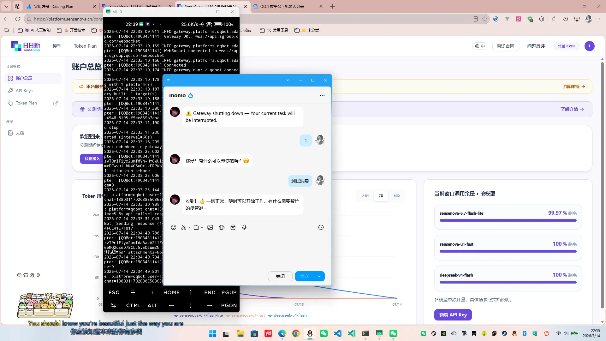
Task: Click the pink translate extension icon
Action: [x=519, y=19]
